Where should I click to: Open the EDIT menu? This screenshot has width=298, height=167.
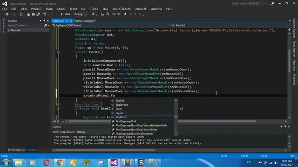tap(14, 9)
